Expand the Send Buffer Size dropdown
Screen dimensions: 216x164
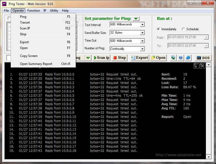pyautogui.click(x=142, y=33)
